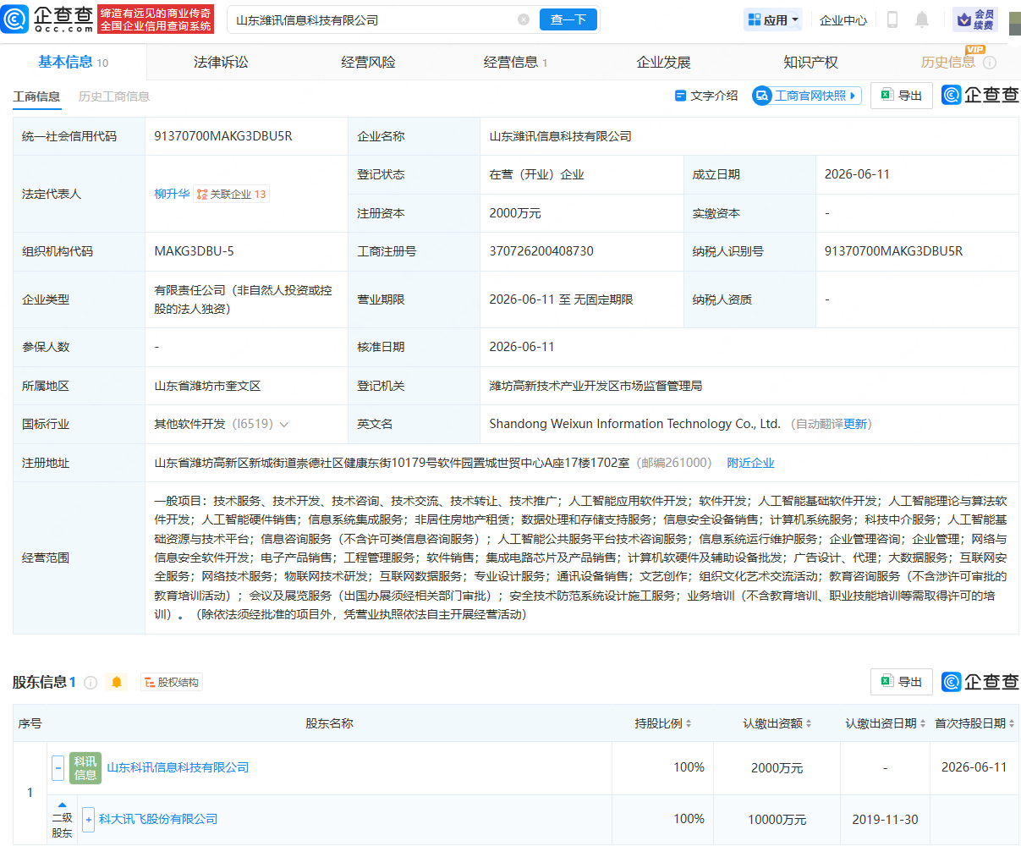1021x846 pixels.
Task: Click the 科讯信息 company logo tile
Action: point(85,768)
